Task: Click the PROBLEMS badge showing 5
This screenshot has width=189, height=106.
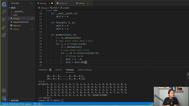Action: (50, 70)
